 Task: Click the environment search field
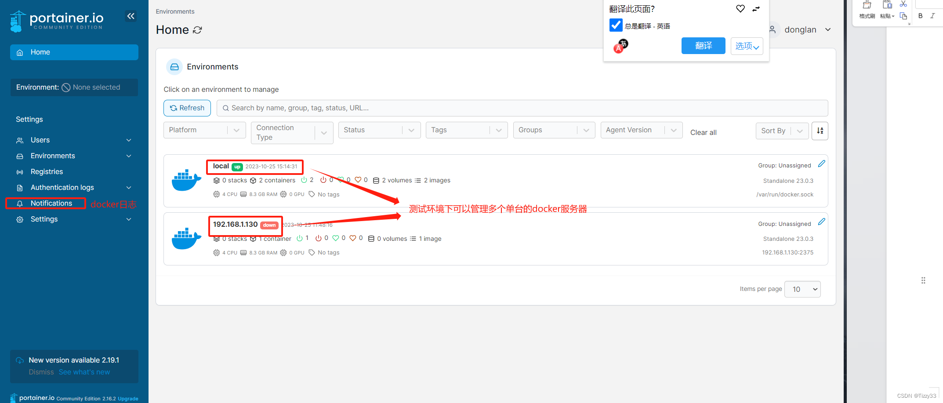coord(522,108)
